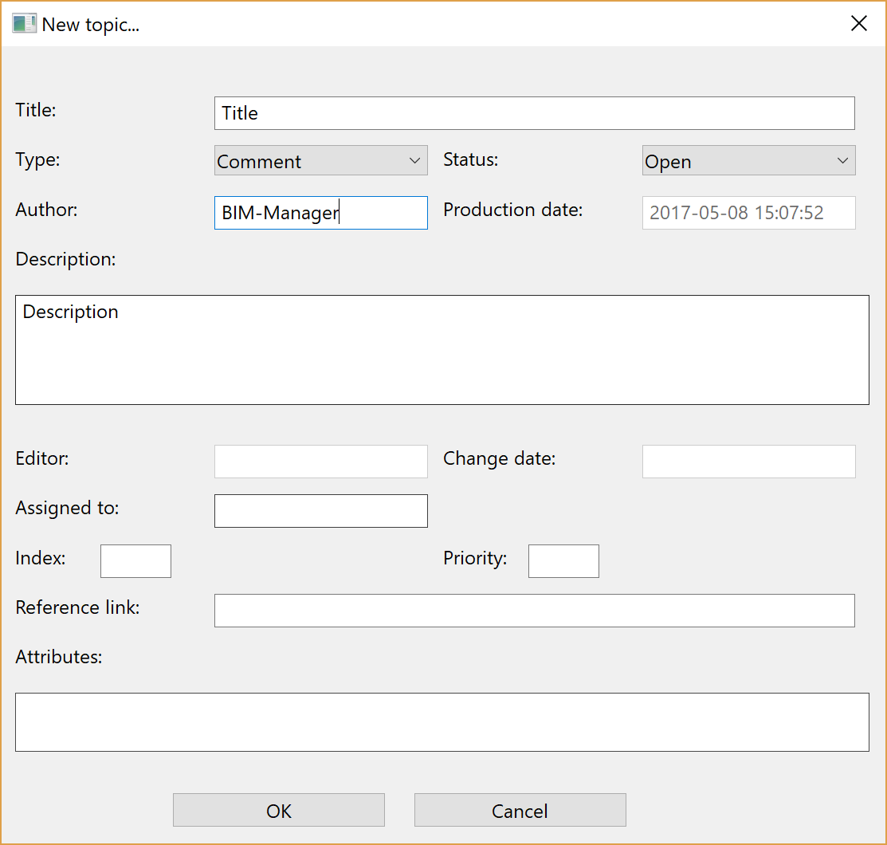Click the Attributes text area
887x845 pixels.
tap(442, 722)
